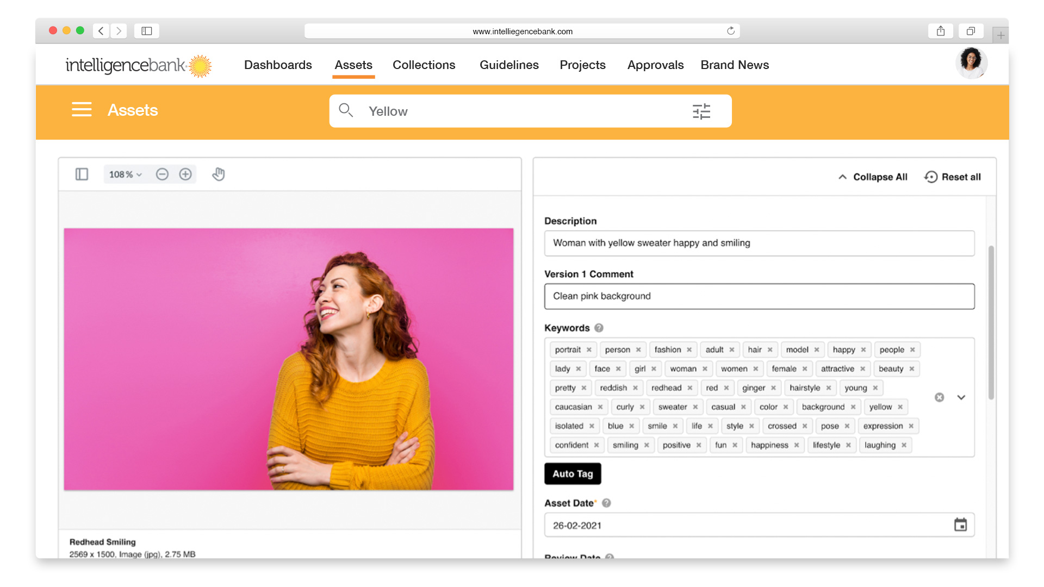1044x587 pixels.
Task: Open advanced search filter sliders icon
Action: pos(701,111)
